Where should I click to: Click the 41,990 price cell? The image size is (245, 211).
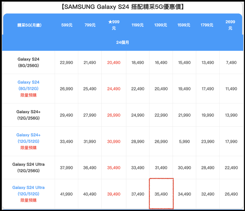coord(66,194)
